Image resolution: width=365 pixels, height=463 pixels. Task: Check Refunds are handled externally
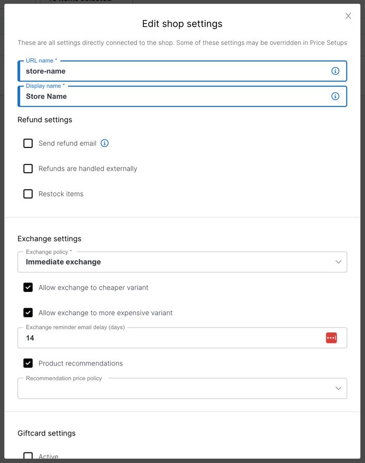click(x=28, y=169)
